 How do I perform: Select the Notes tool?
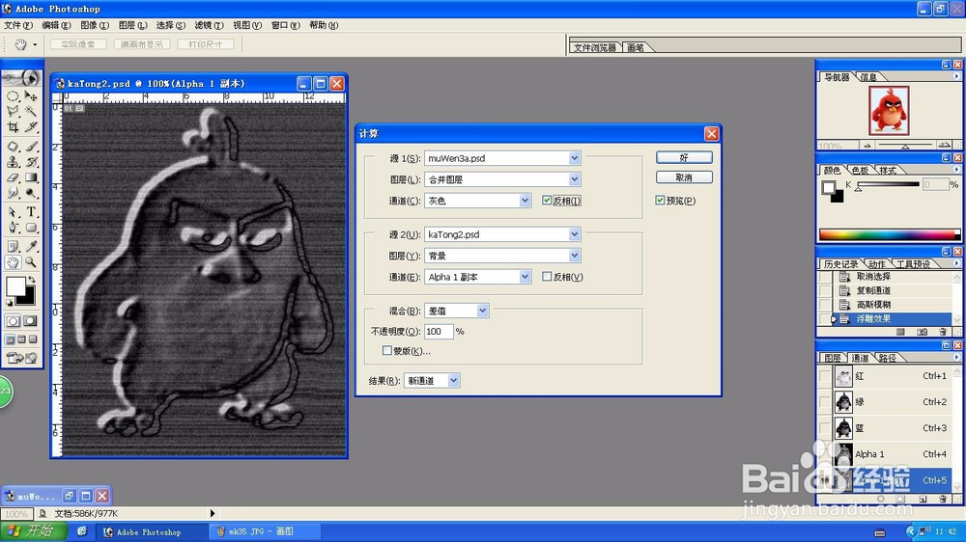(13, 247)
